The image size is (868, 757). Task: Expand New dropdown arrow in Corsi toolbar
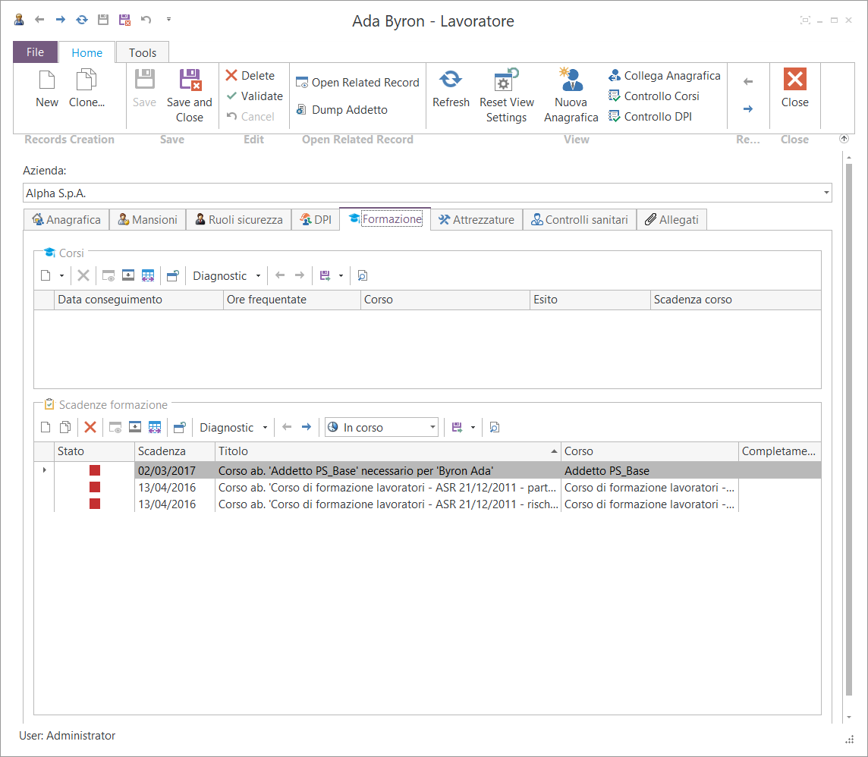tap(61, 275)
